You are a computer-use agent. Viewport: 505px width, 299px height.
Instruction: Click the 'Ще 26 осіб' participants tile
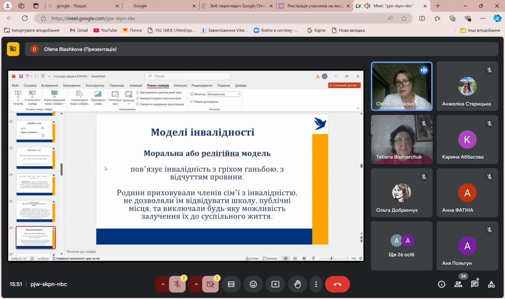(x=402, y=245)
